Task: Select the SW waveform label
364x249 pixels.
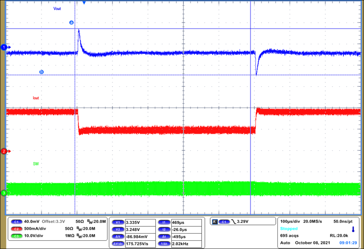Action: click(36, 164)
